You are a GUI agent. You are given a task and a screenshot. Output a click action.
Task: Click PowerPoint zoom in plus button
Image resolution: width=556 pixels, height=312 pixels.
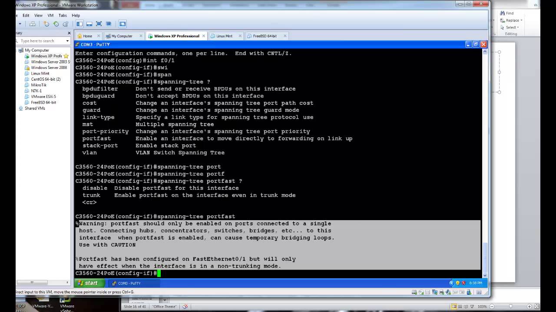[530, 306]
